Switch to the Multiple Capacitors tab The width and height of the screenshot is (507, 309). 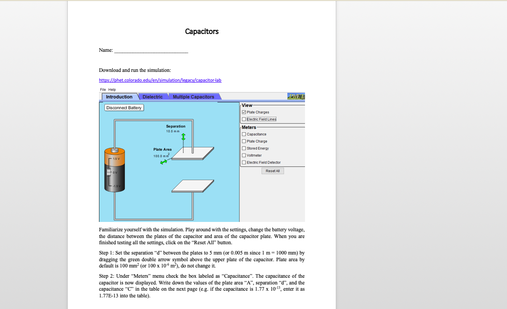193,96
